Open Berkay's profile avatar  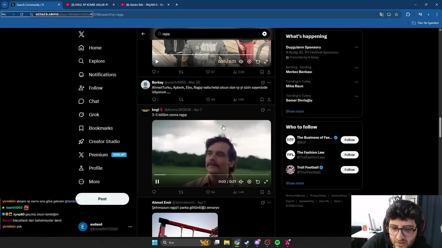(x=146, y=85)
